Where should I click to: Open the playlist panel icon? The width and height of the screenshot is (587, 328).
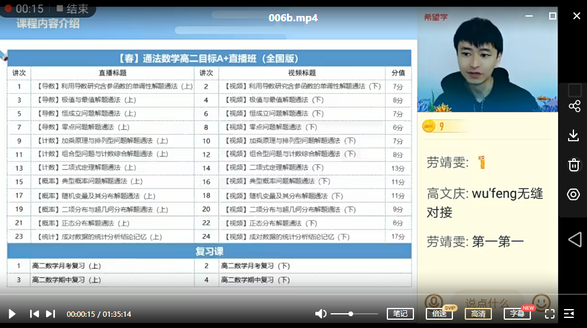tap(569, 314)
